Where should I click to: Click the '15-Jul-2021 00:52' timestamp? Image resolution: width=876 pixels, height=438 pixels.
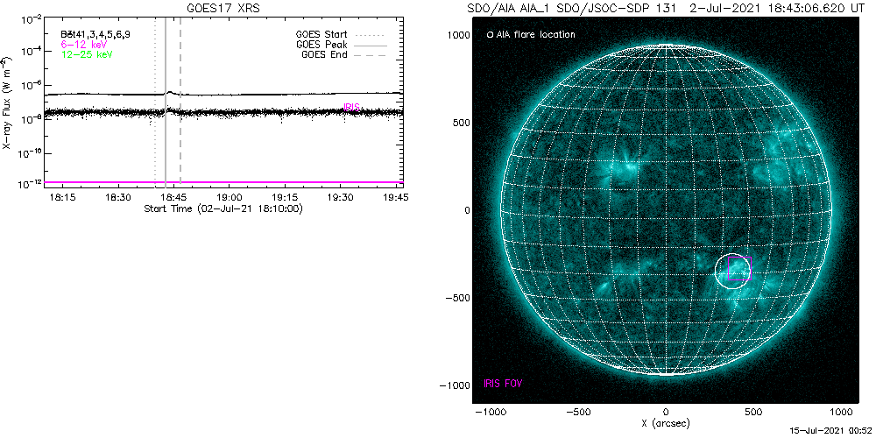(830, 431)
